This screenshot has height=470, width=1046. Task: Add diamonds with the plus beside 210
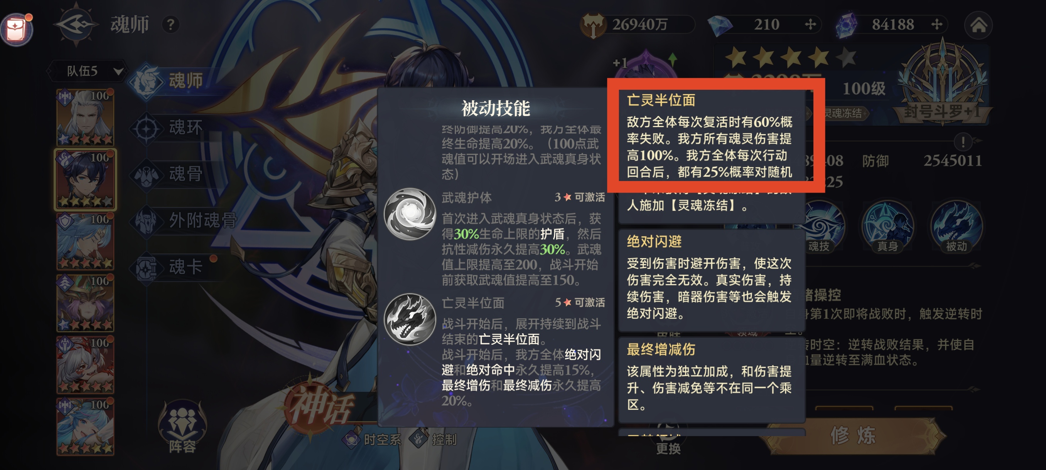pos(810,25)
